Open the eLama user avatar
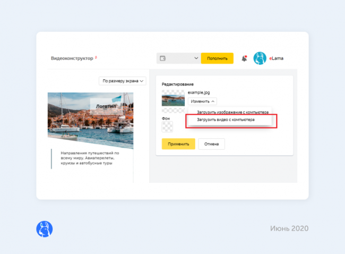This screenshot has height=254, width=345. tap(260, 58)
